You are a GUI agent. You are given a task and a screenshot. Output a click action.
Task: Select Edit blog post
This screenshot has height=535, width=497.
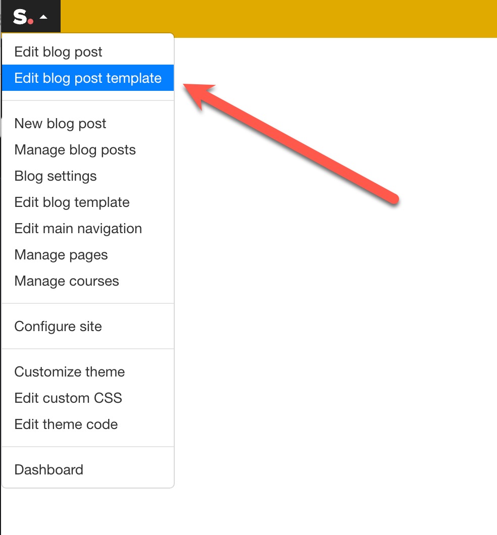click(59, 51)
